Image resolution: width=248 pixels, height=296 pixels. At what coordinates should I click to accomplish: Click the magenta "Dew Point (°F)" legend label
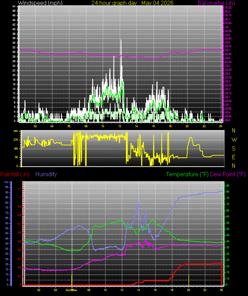coord(228,174)
